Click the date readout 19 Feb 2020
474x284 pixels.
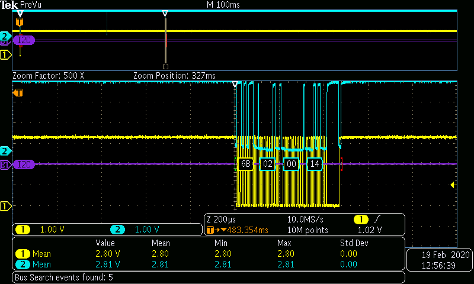(446, 255)
